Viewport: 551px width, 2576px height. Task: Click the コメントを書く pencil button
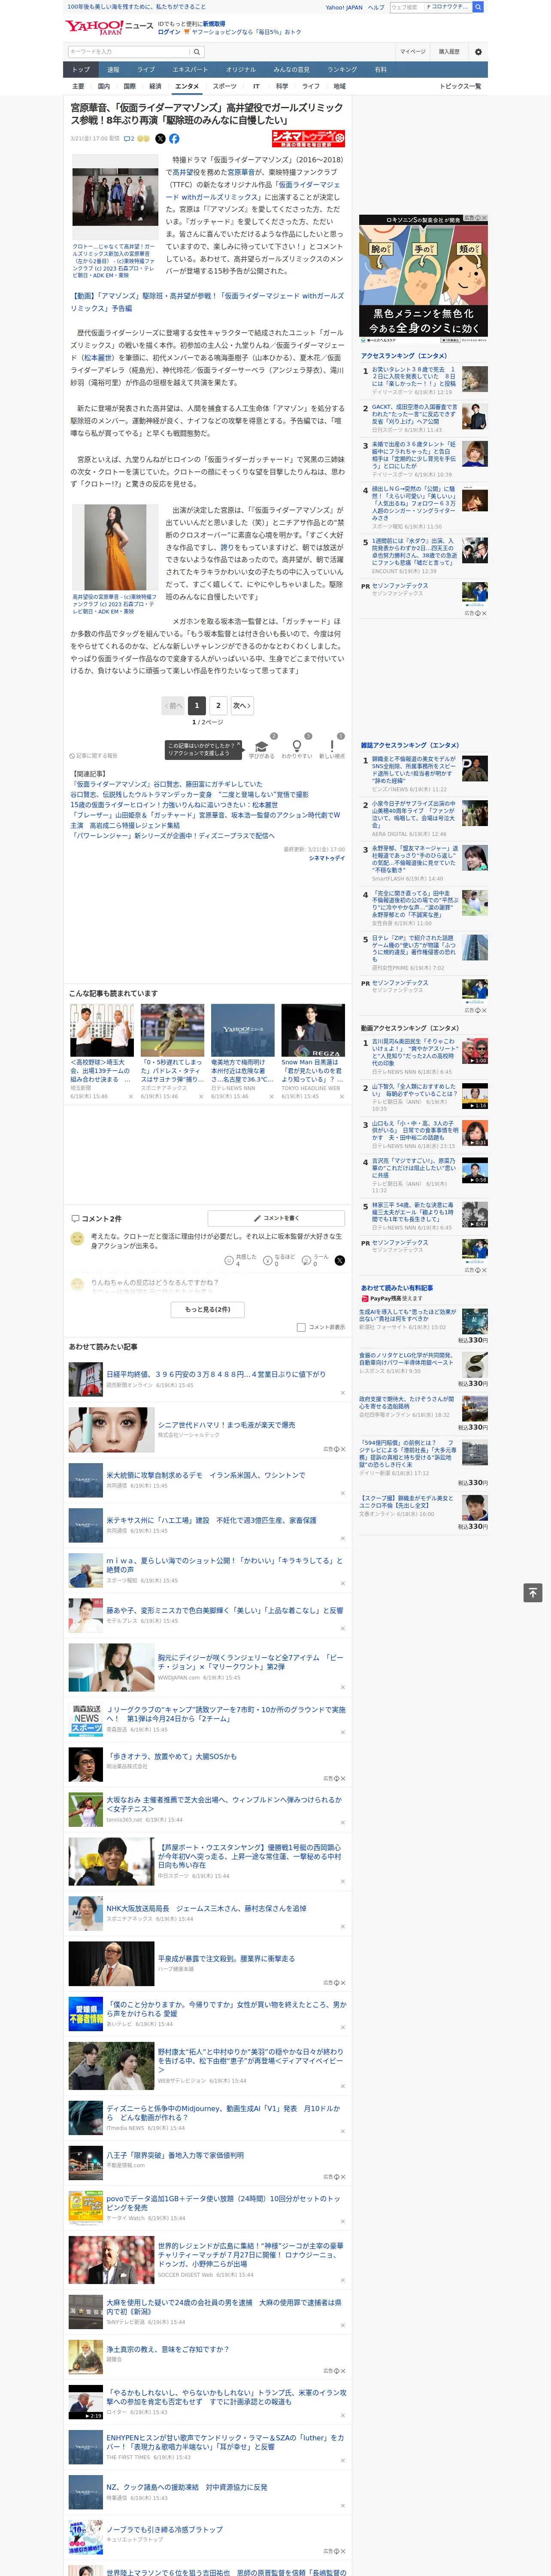(x=276, y=1218)
